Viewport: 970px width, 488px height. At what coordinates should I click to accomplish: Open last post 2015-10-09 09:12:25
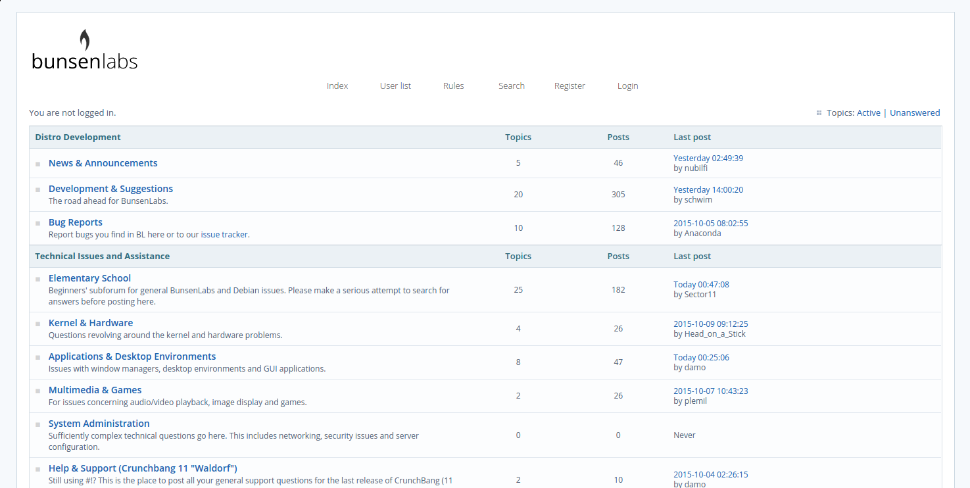(x=711, y=324)
